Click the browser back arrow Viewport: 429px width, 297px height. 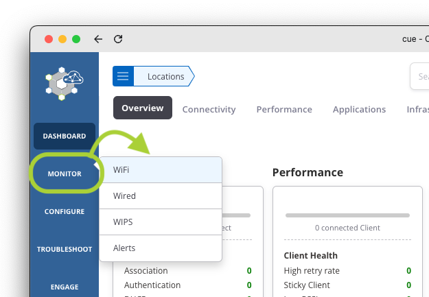[x=98, y=39]
